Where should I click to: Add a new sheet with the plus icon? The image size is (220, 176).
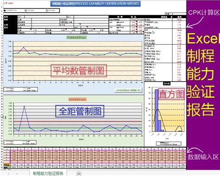tap(79, 174)
